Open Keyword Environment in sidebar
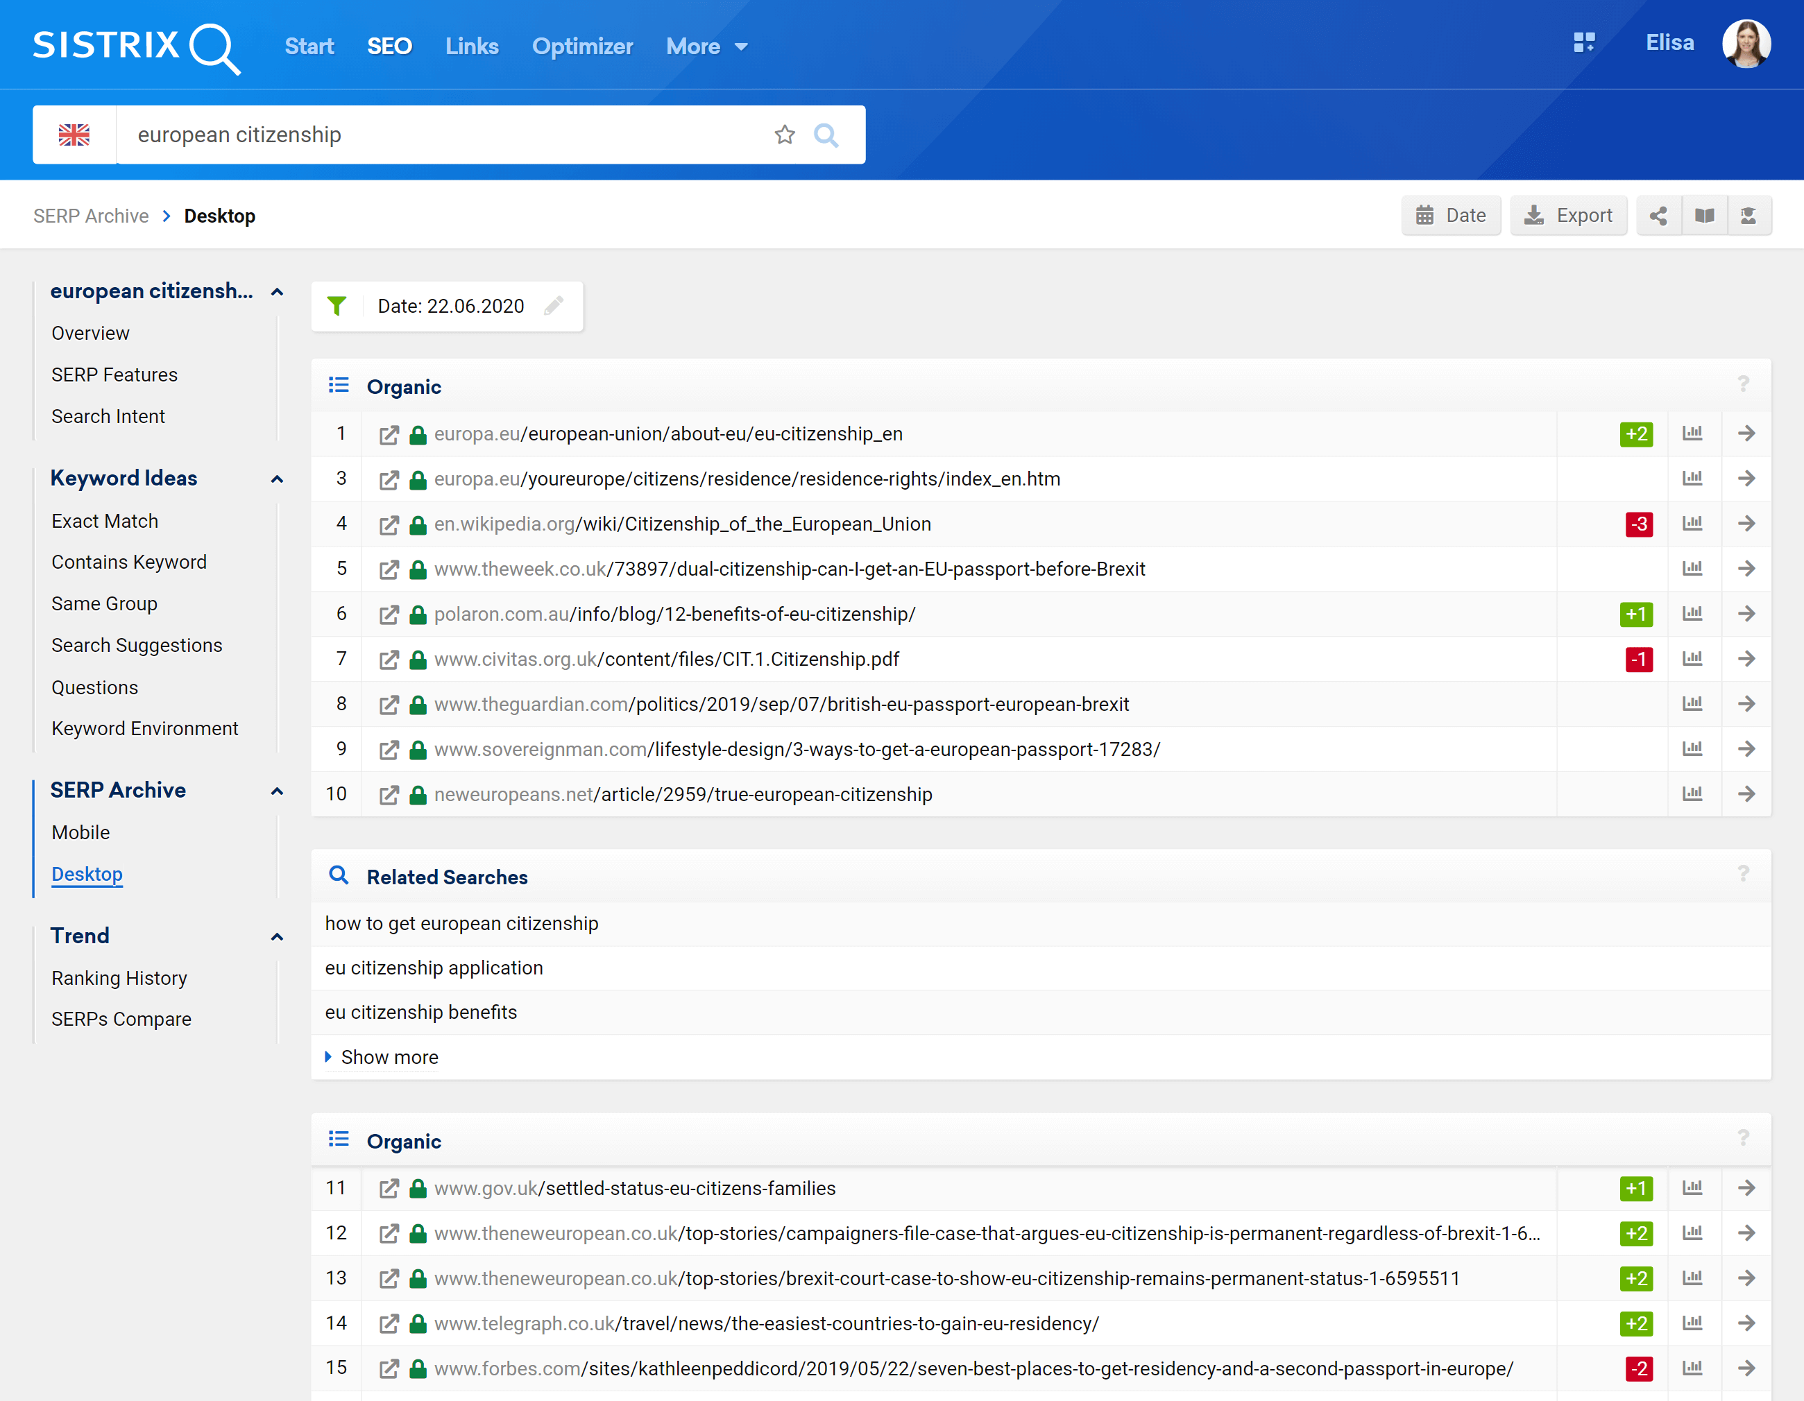 144,729
